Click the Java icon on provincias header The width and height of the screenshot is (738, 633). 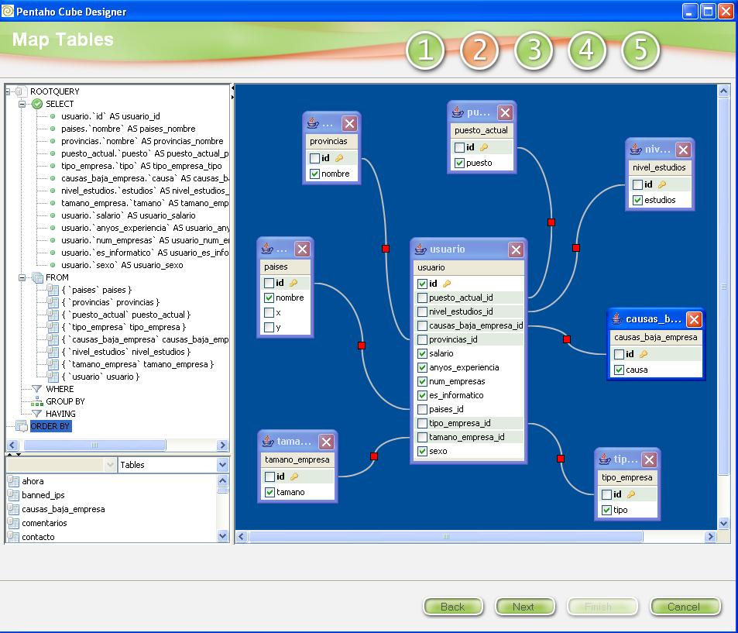click(313, 123)
